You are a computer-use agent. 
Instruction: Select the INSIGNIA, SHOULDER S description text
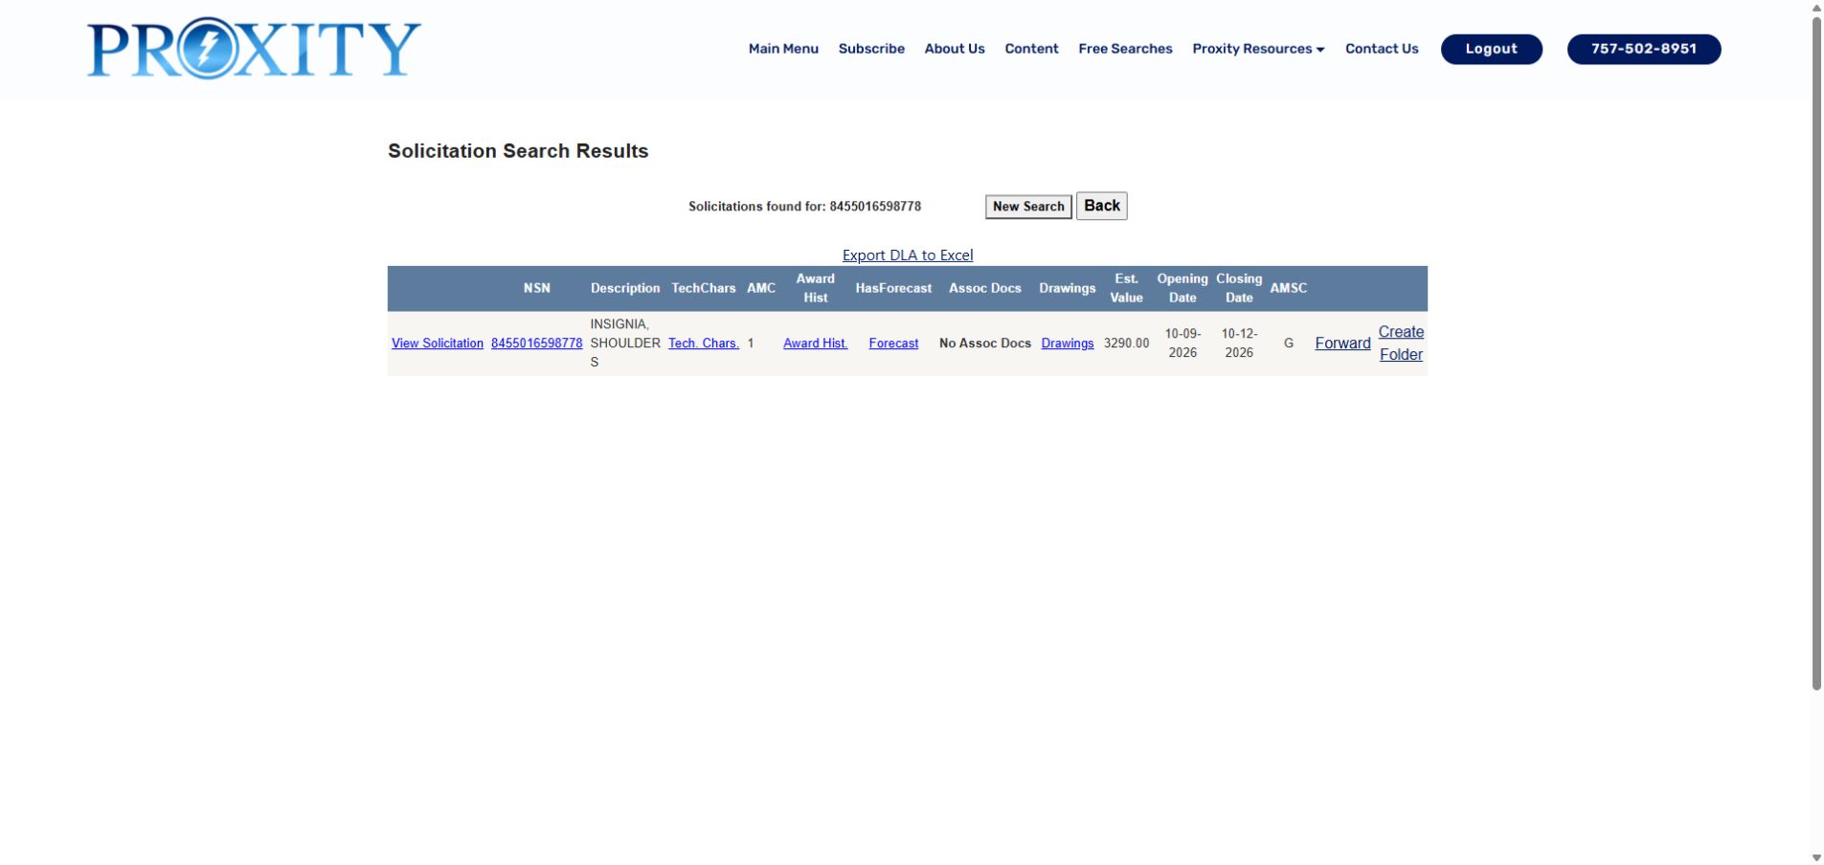(625, 344)
